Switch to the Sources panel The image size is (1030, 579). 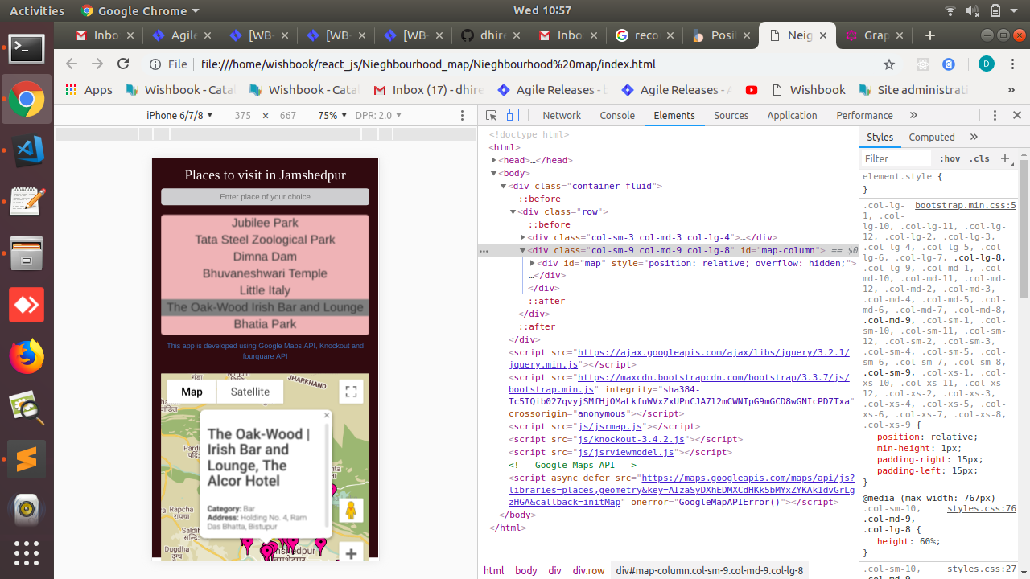pyautogui.click(x=731, y=115)
